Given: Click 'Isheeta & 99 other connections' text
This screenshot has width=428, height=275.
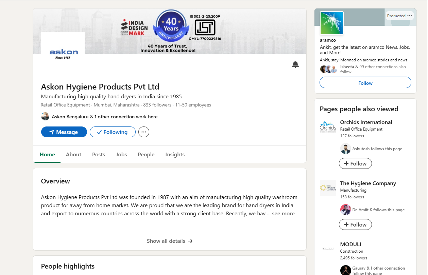Looking at the screenshot, I should point(373,69).
